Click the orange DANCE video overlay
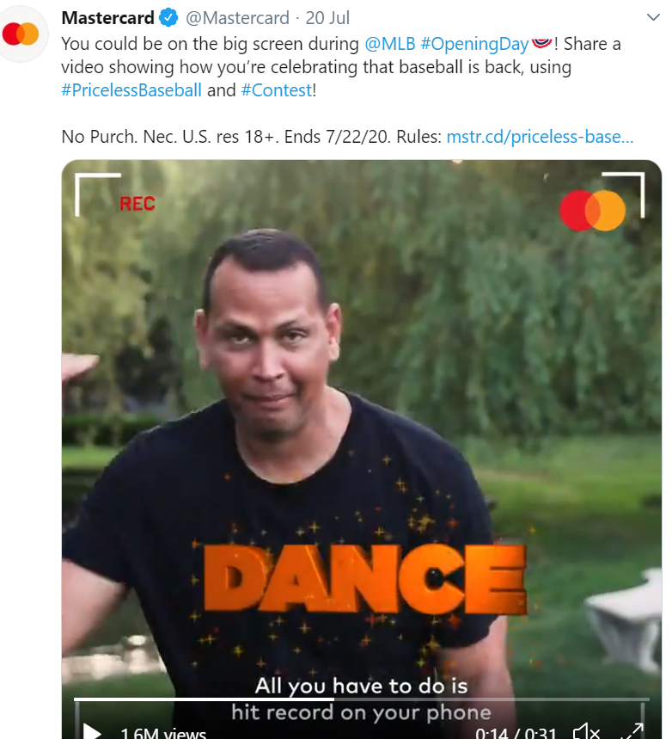 [365, 579]
